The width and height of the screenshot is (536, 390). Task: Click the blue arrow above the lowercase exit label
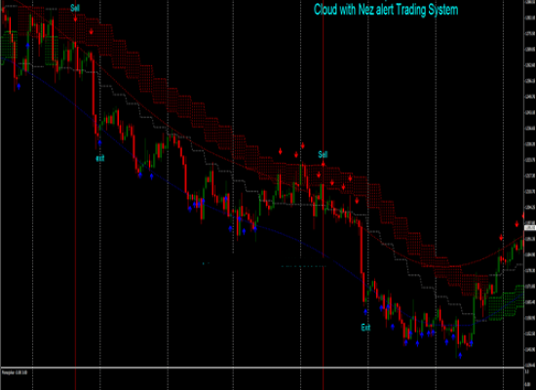click(x=99, y=142)
